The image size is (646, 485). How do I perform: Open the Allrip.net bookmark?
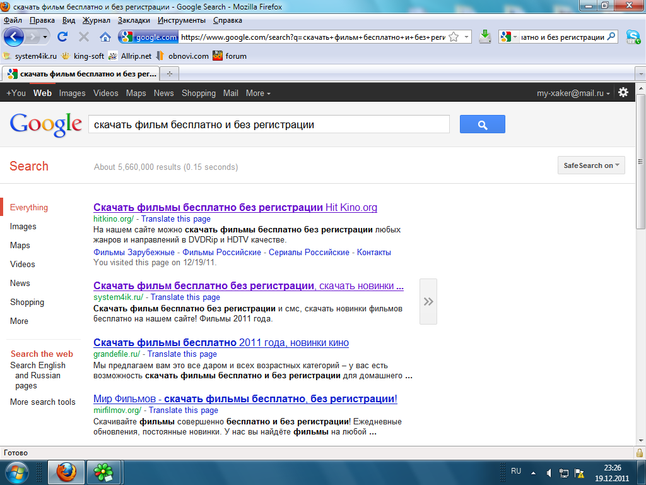tap(130, 56)
